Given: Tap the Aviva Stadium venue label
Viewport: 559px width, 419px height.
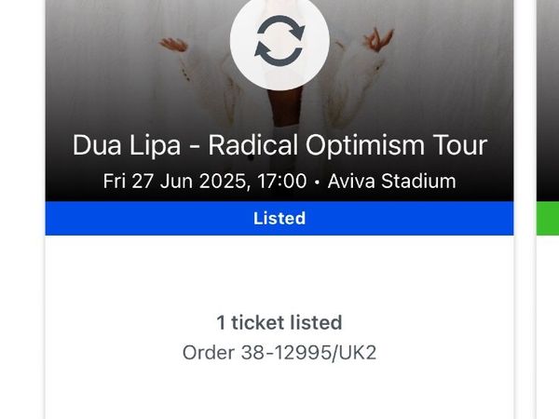Looking at the screenshot, I should pos(391,181).
